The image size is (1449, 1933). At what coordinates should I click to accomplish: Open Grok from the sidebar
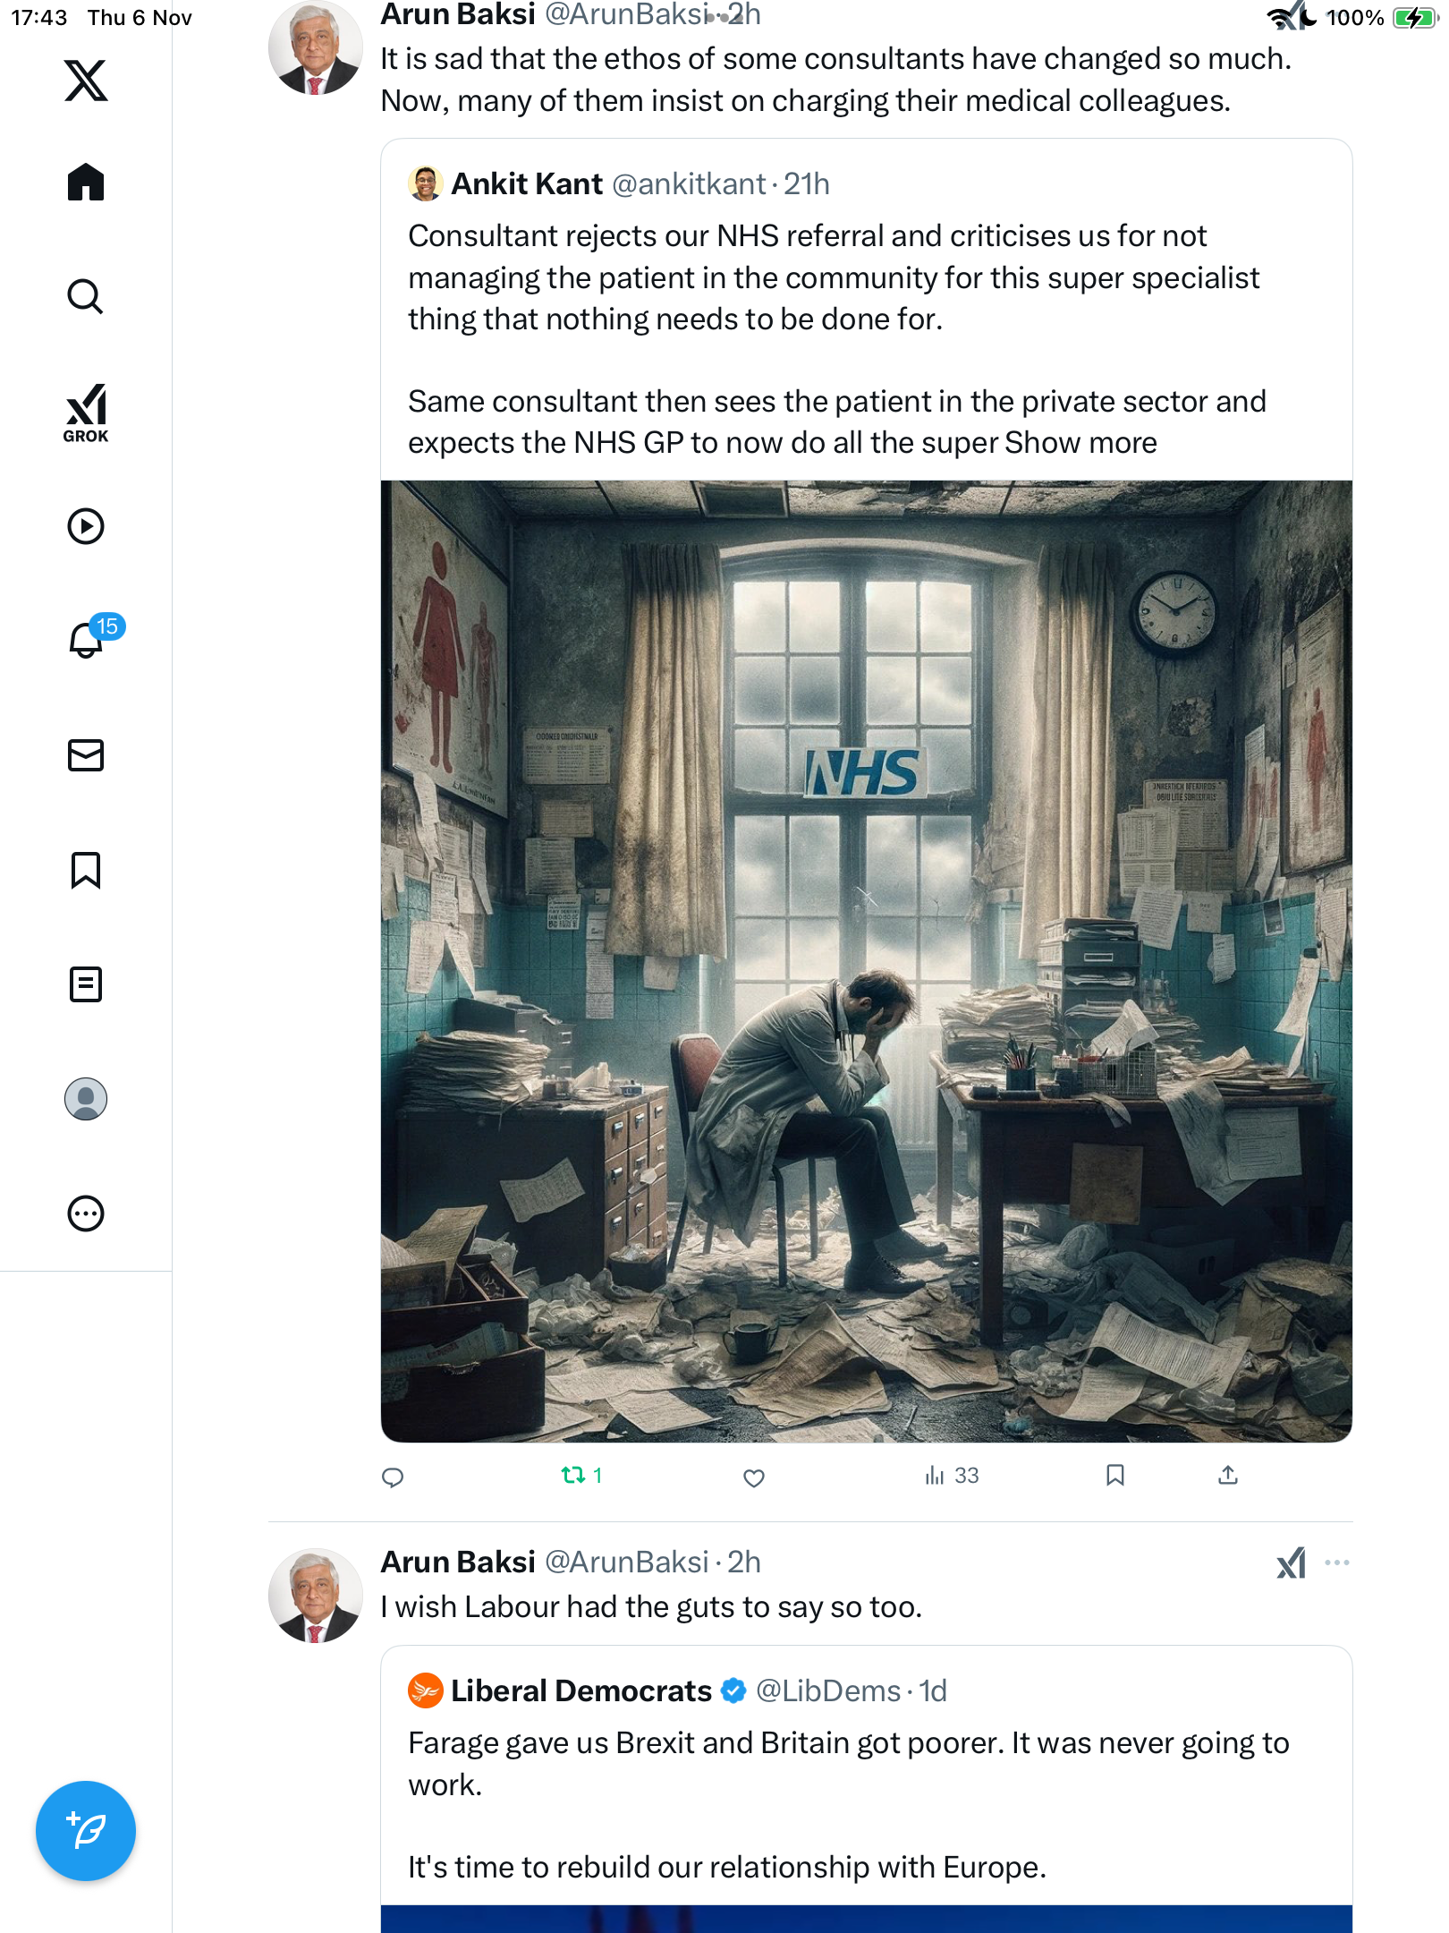[x=86, y=413]
